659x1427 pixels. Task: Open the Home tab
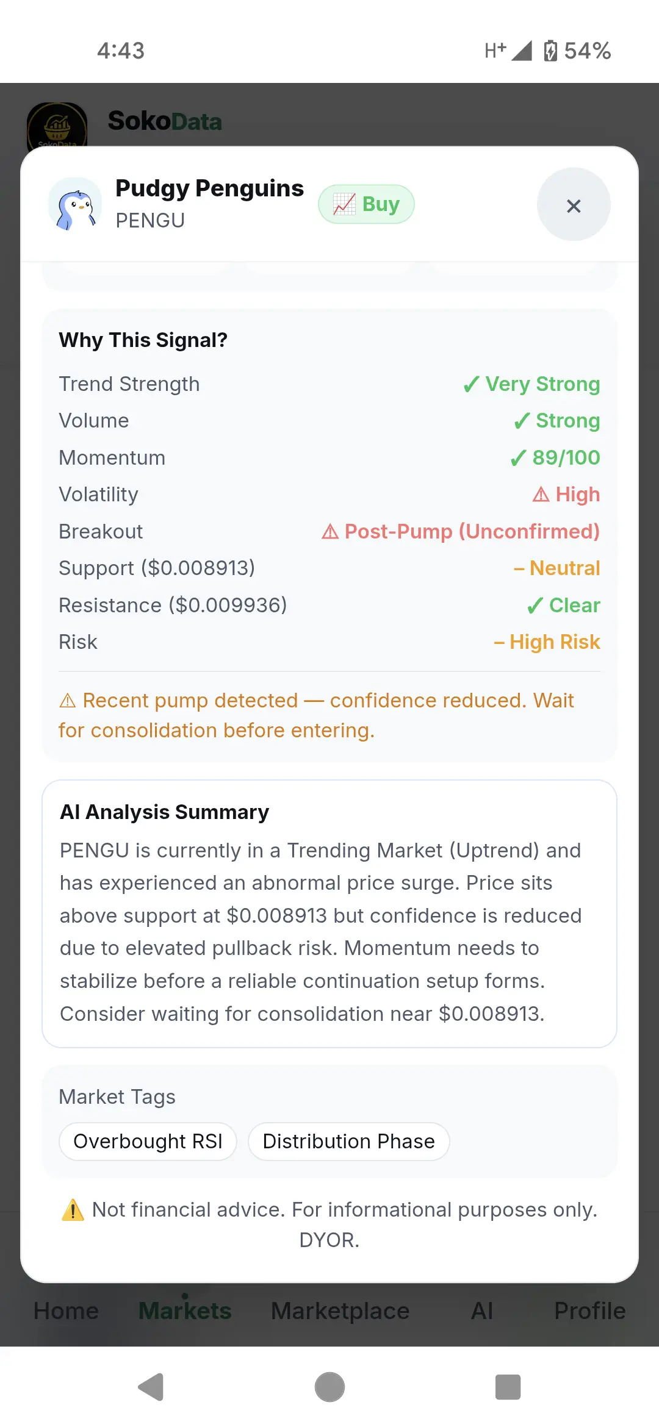coord(66,1311)
